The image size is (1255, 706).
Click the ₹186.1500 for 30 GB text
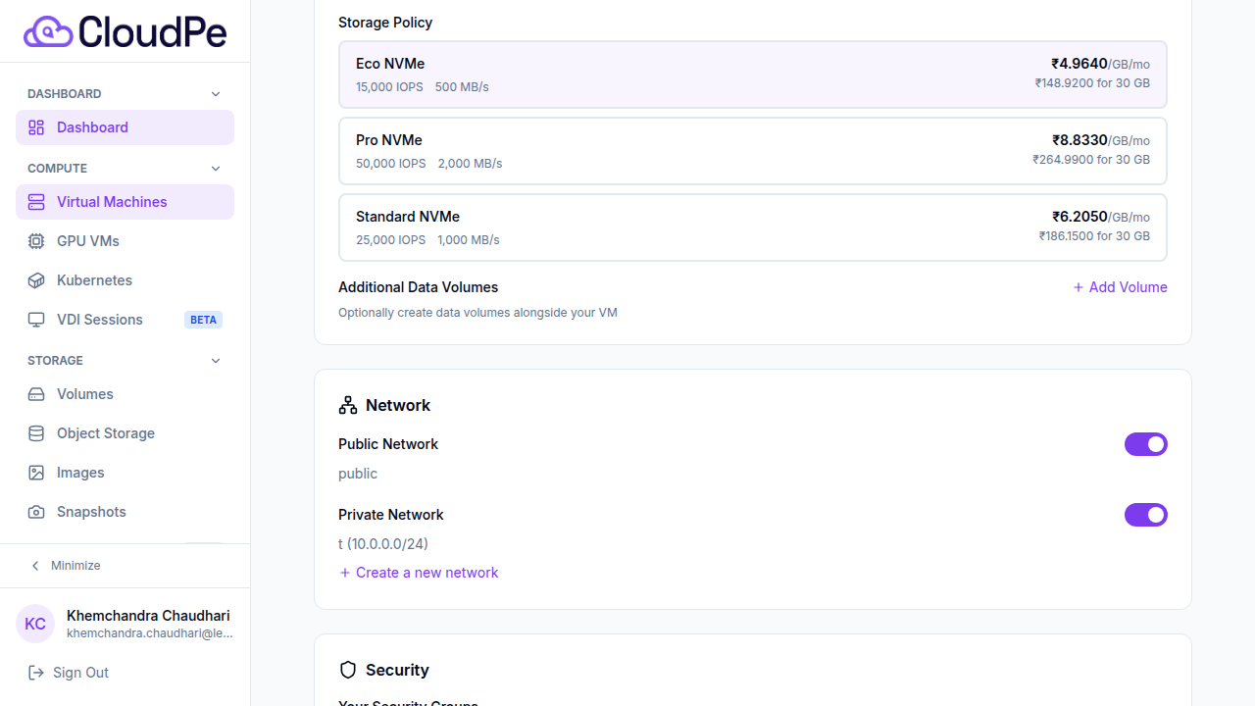pyautogui.click(x=1094, y=236)
